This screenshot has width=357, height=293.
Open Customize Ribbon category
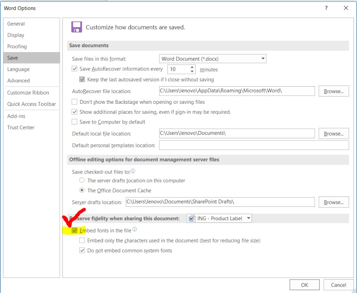point(28,93)
